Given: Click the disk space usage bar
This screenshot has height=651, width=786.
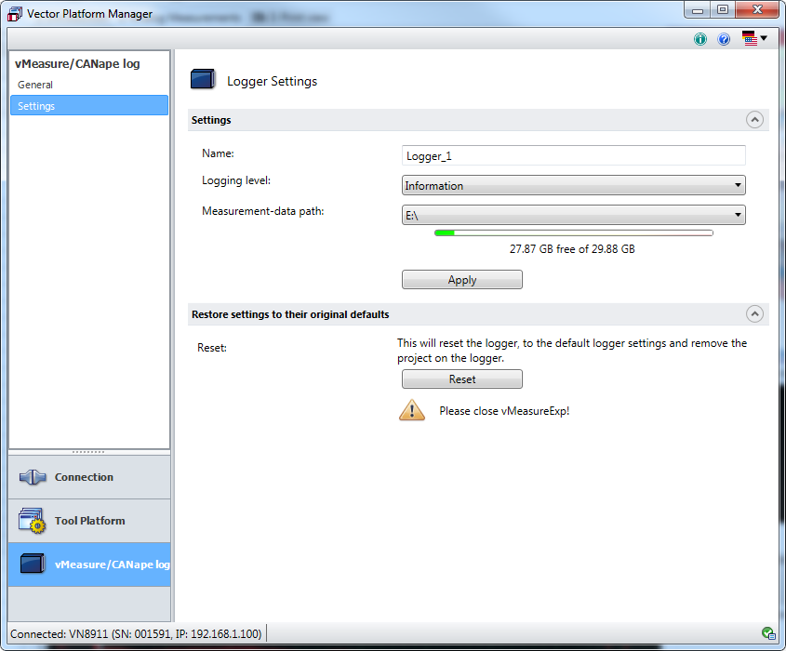Looking at the screenshot, I should pos(574,233).
